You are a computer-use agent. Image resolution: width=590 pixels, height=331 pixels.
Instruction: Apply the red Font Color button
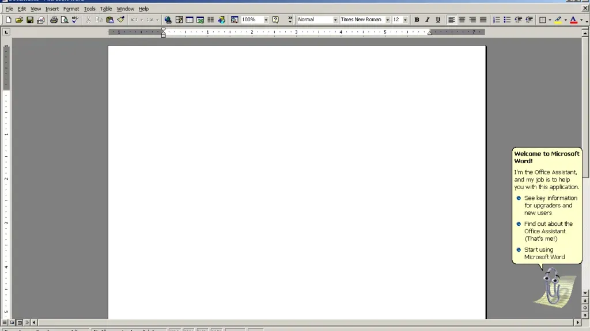click(x=573, y=20)
